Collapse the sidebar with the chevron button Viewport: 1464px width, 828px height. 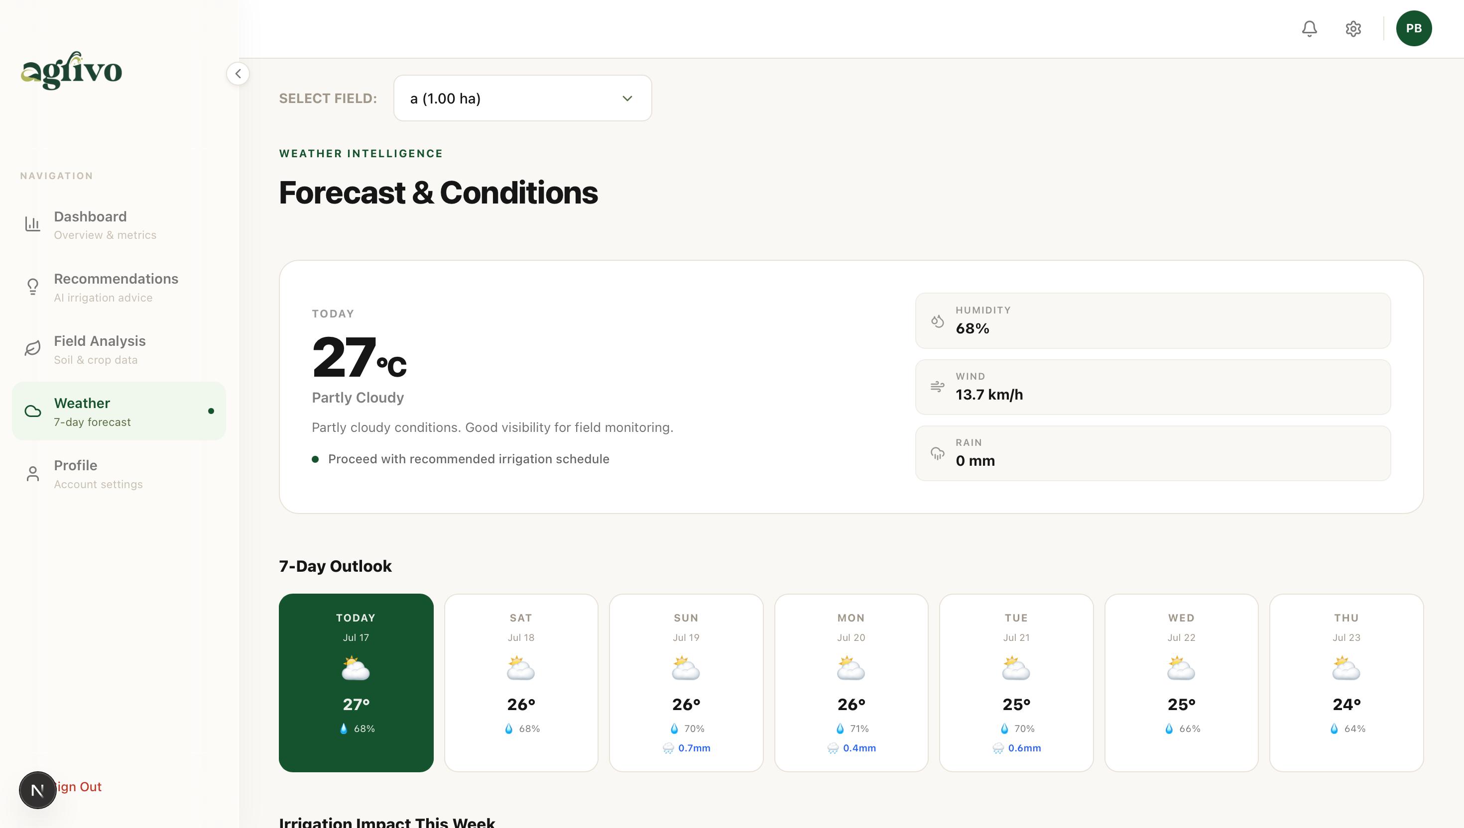point(238,73)
